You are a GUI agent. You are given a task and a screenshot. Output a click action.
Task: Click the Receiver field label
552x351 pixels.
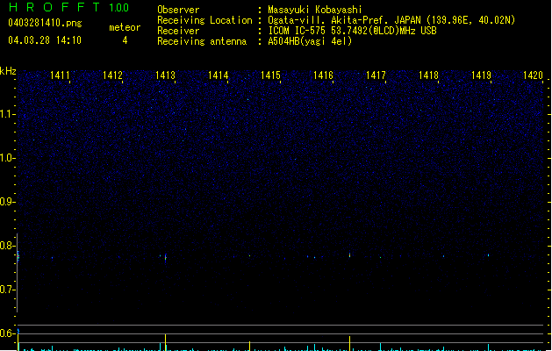click(x=178, y=31)
